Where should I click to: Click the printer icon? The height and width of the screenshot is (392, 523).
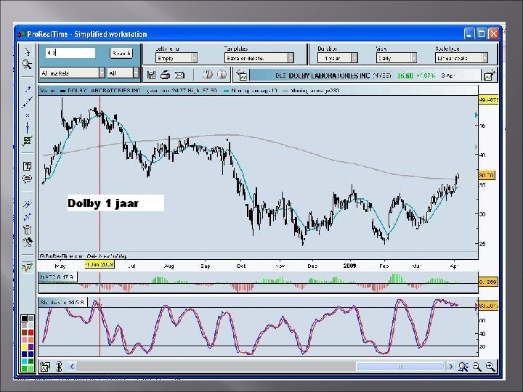pyautogui.click(x=165, y=75)
